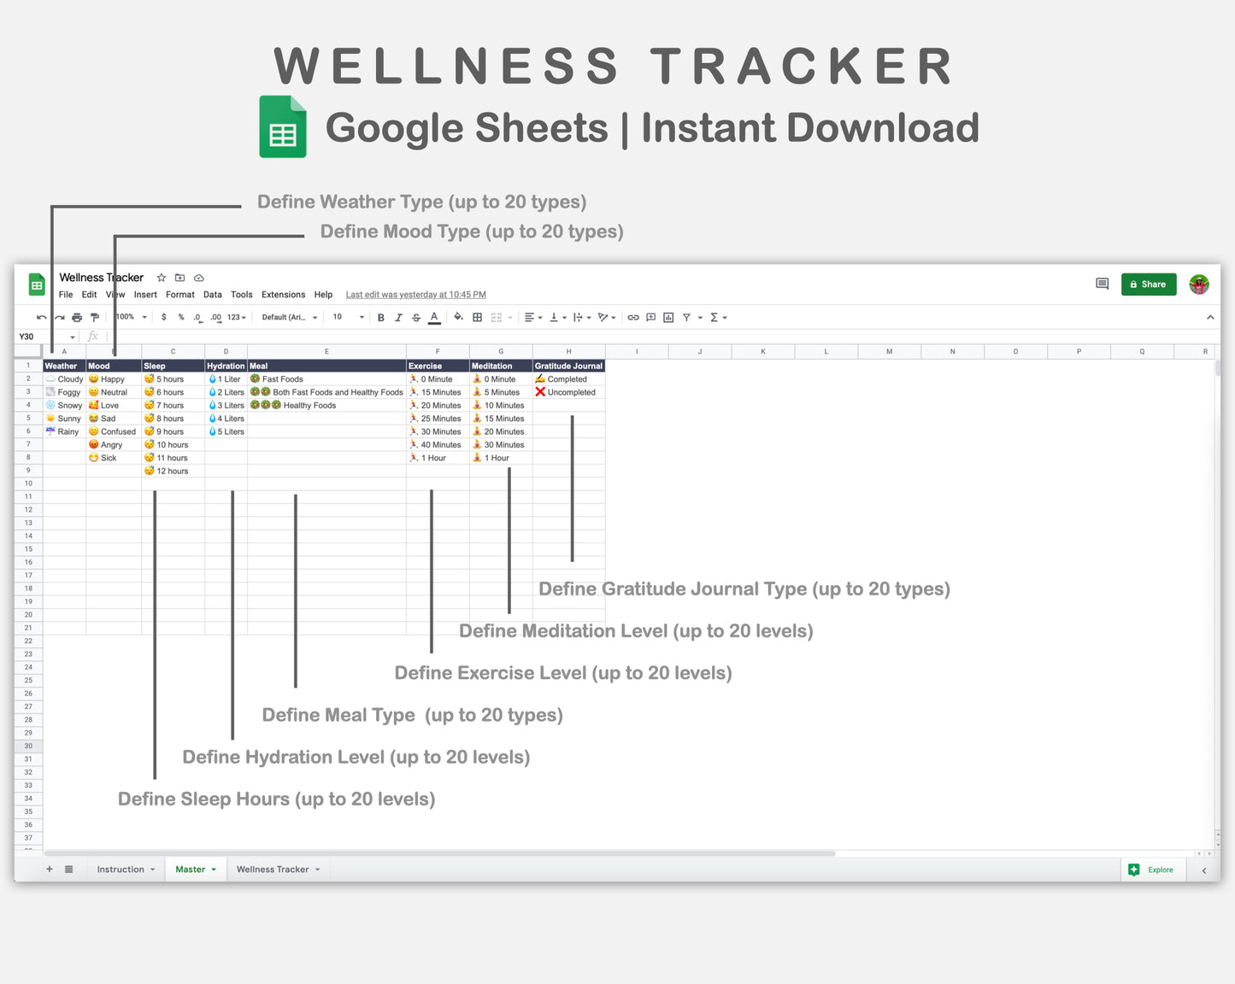Switch to the Instruction sheet tab
The width and height of the screenshot is (1235, 984).
click(x=121, y=869)
